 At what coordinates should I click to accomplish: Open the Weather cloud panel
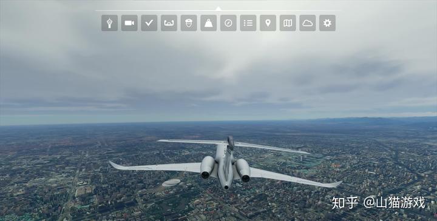(308, 23)
